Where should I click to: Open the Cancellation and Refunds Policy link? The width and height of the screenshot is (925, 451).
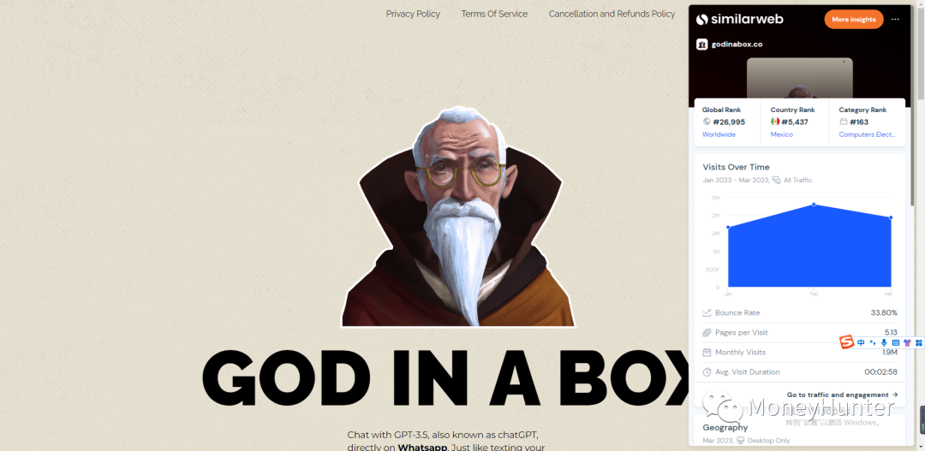pos(612,14)
